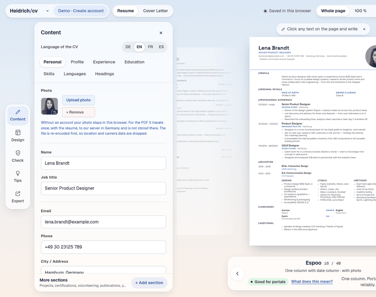Select the Languages tab
Screen dimensions: 376x297
coord(75,74)
